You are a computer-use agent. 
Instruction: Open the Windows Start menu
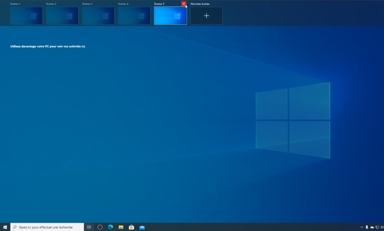[5, 227]
